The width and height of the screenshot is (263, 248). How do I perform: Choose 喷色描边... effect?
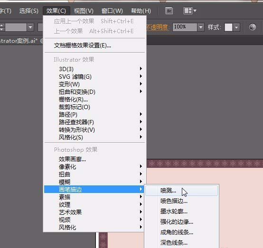pos(182,201)
